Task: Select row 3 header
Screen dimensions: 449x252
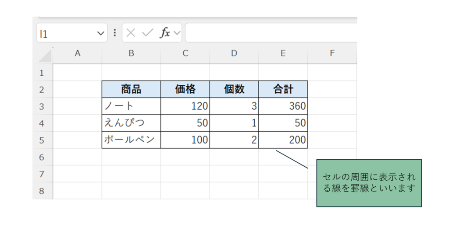Action: pyautogui.click(x=42, y=106)
